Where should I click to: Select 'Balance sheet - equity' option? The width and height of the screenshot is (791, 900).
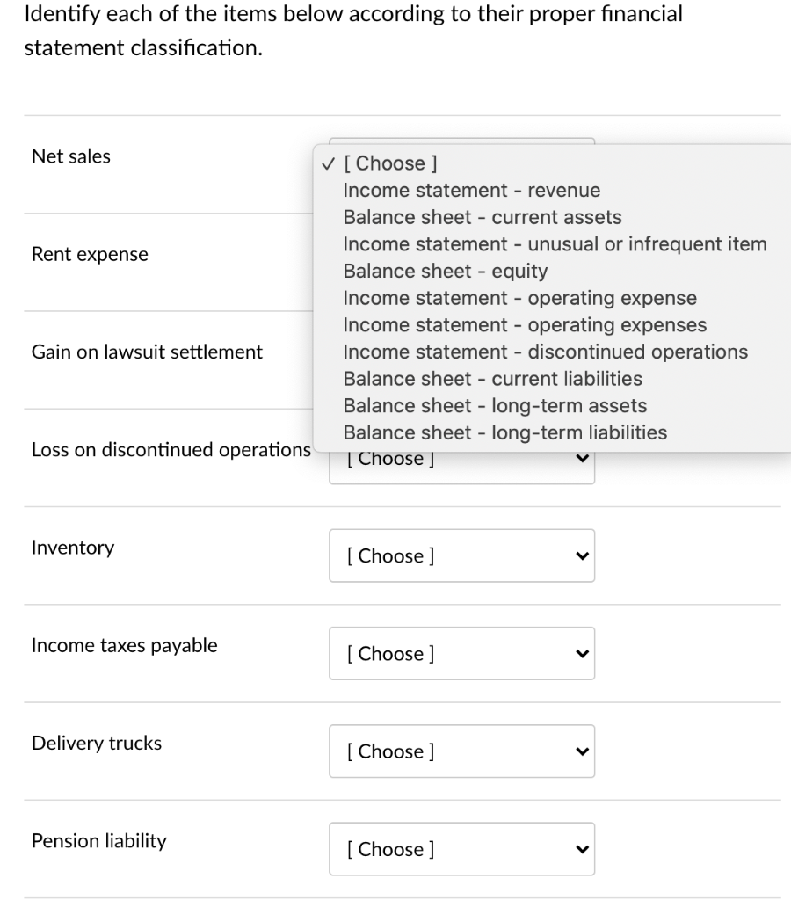(x=445, y=272)
